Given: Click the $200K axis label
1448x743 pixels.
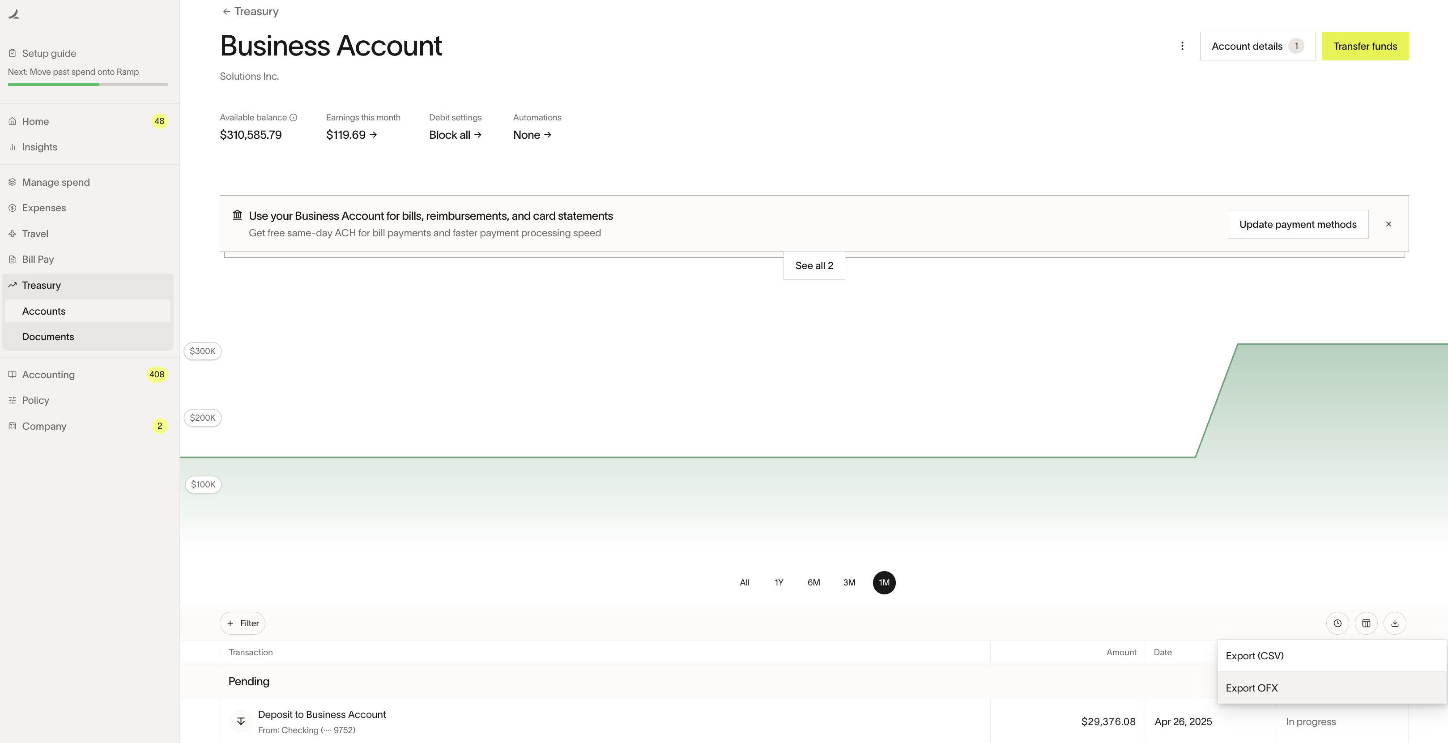Looking at the screenshot, I should click(202, 418).
